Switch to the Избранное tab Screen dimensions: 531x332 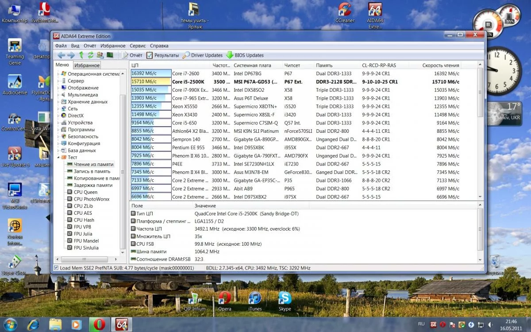coord(87,65)
